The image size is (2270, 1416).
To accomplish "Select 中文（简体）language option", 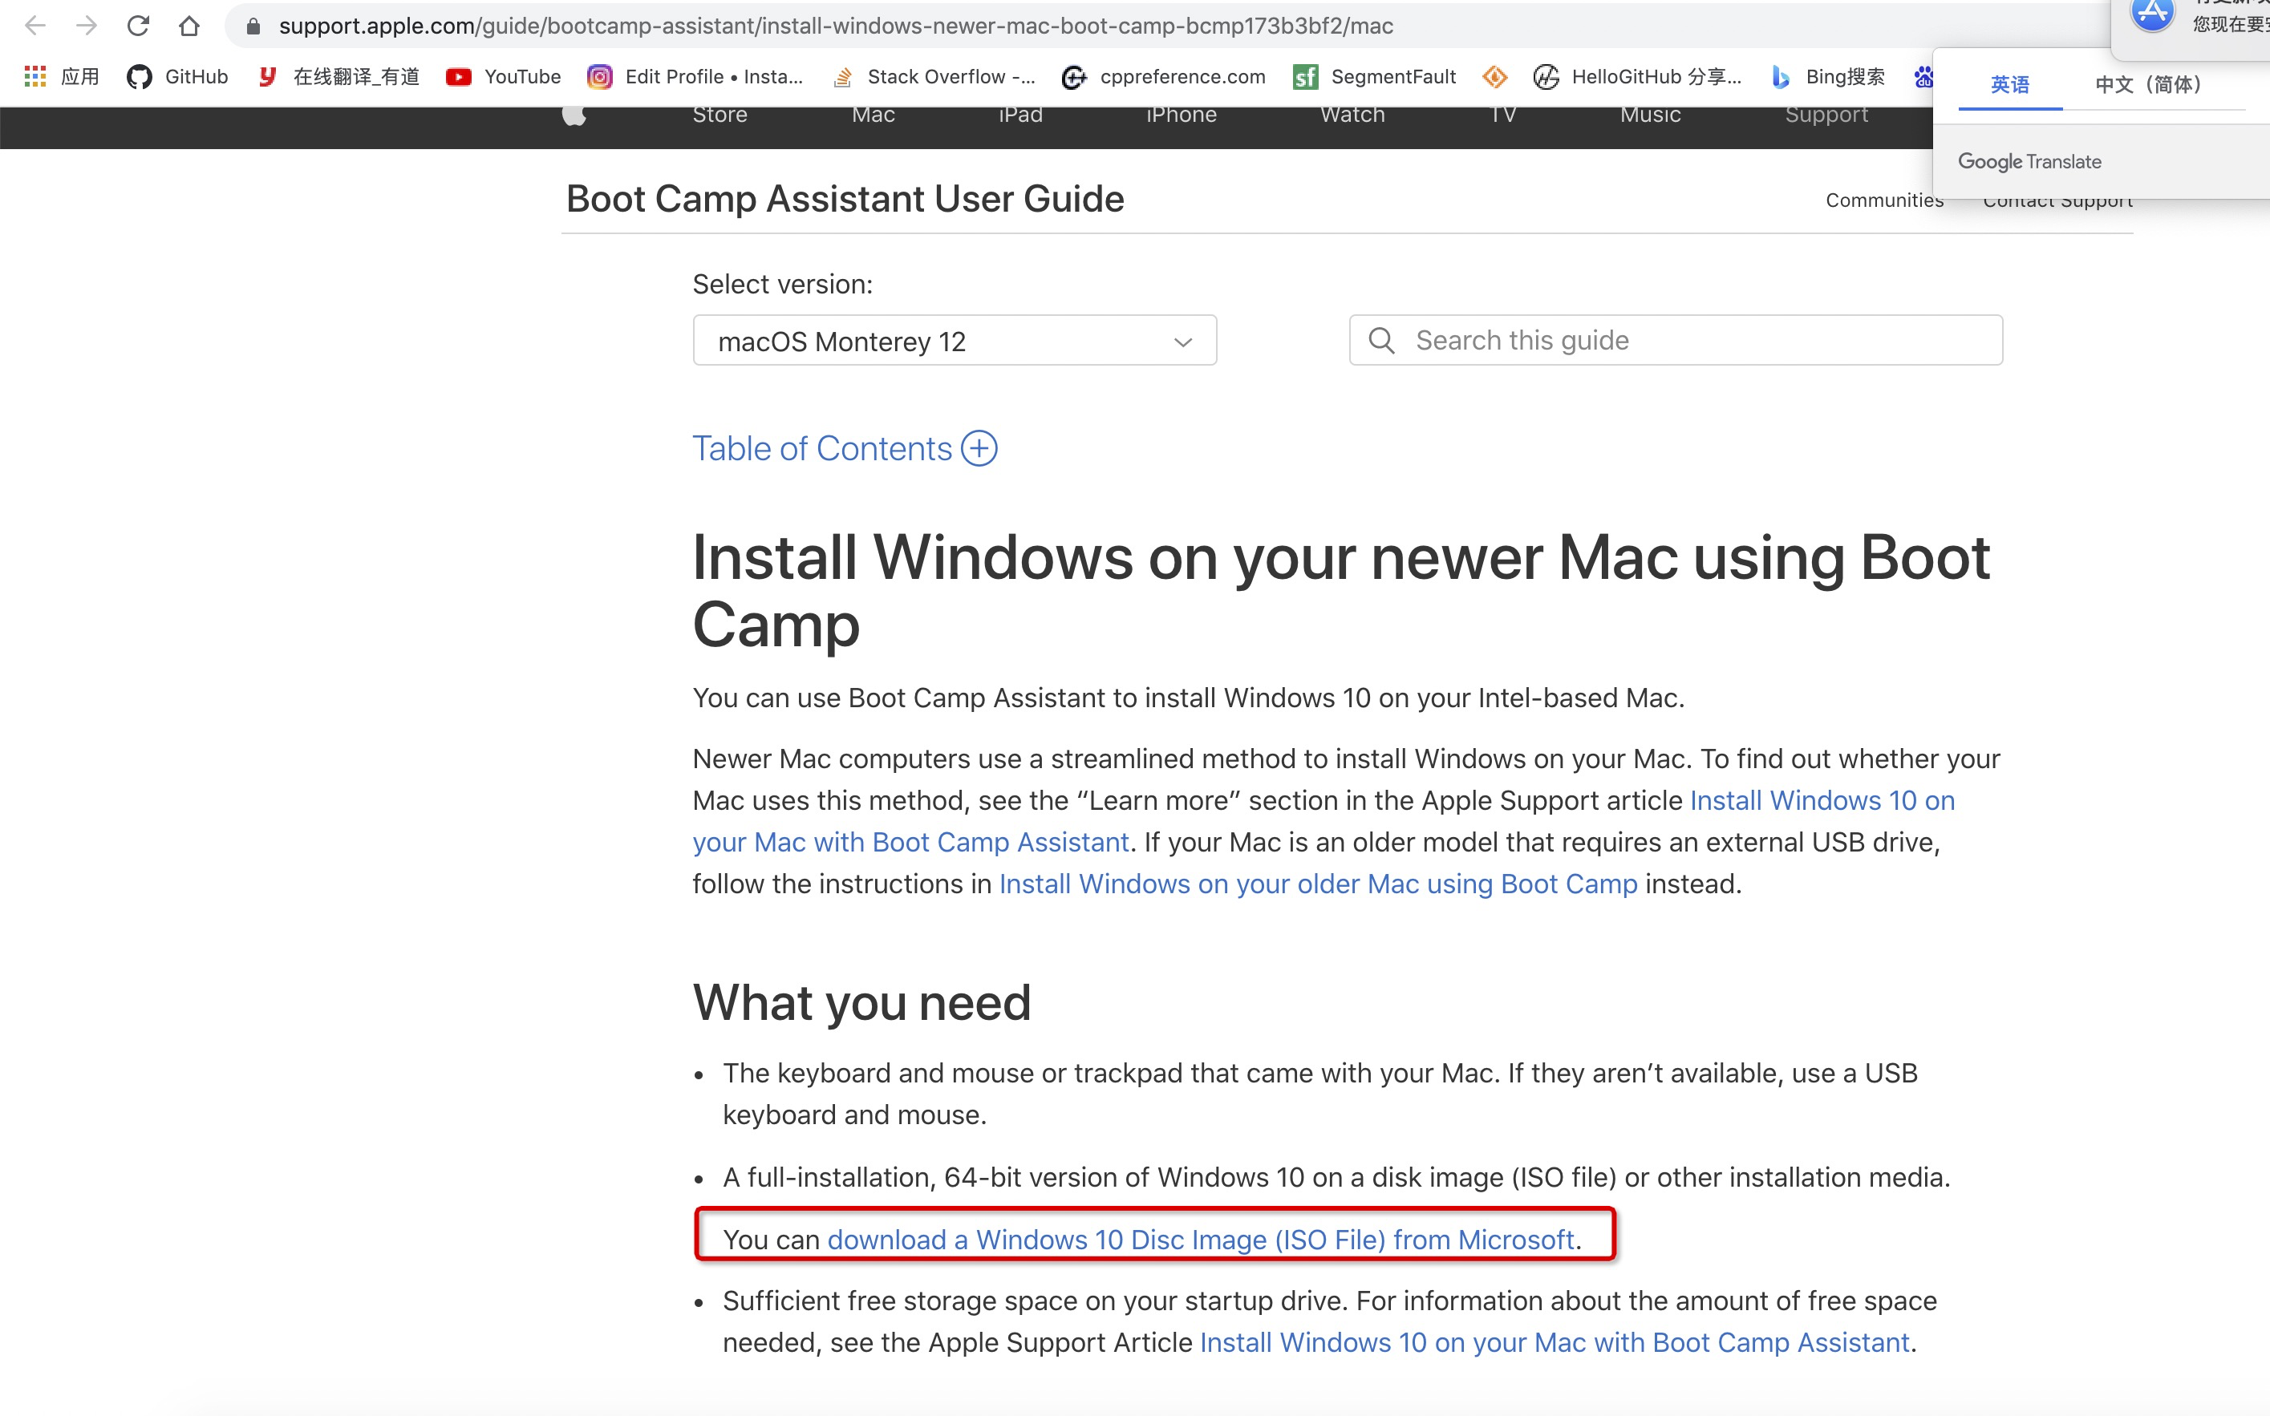I will (x=2144, y=83).
